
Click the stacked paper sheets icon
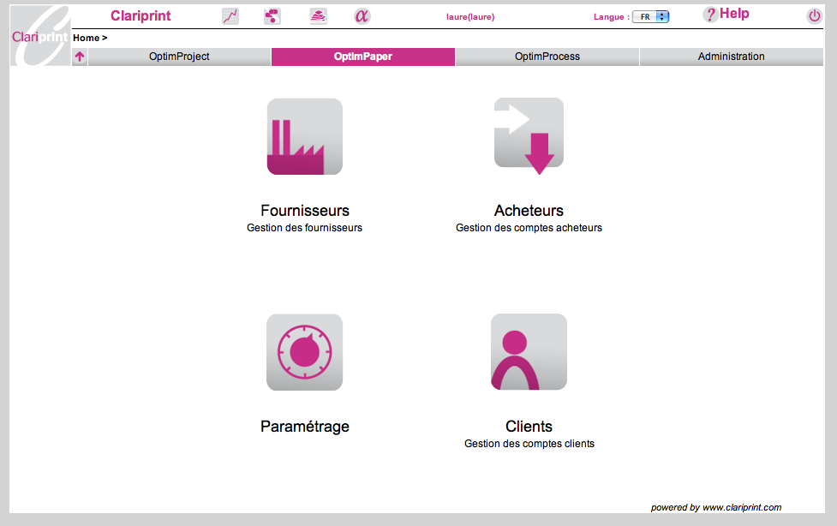tap(318, 16)
